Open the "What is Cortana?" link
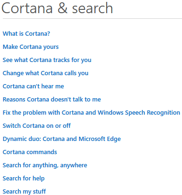Screen dimensions: 182x195 pyautogui.click(x=26, y=34)
